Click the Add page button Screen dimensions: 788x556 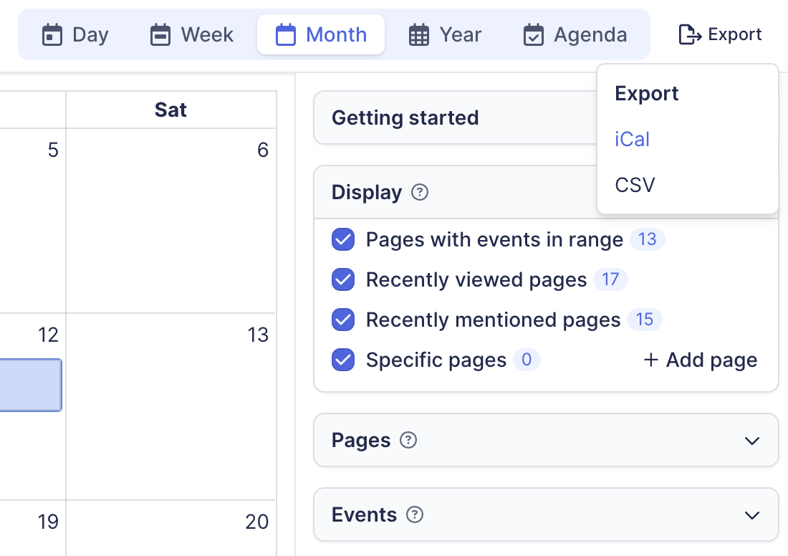(x=701, y=360)
